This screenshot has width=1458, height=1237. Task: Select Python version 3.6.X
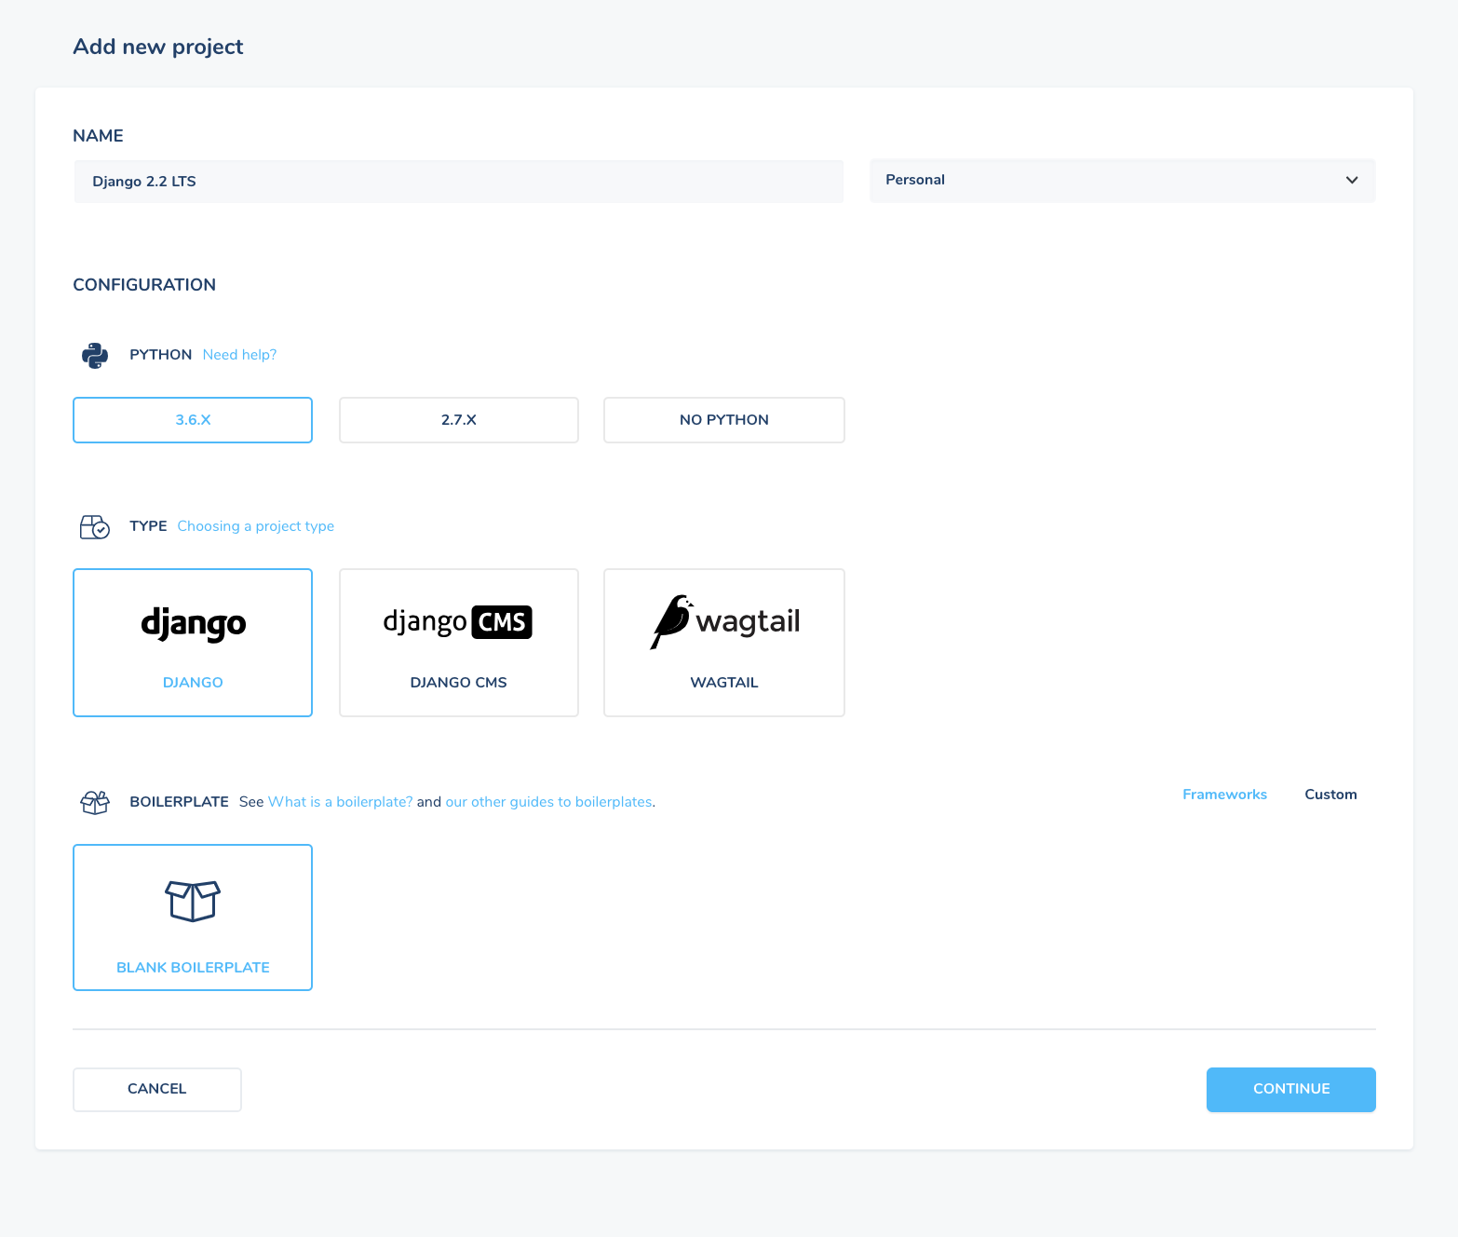(193, 420)
